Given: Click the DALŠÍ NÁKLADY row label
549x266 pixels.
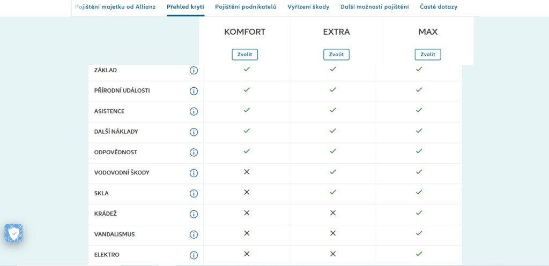Looking at the screenshot, I should [x=116, y=132].
